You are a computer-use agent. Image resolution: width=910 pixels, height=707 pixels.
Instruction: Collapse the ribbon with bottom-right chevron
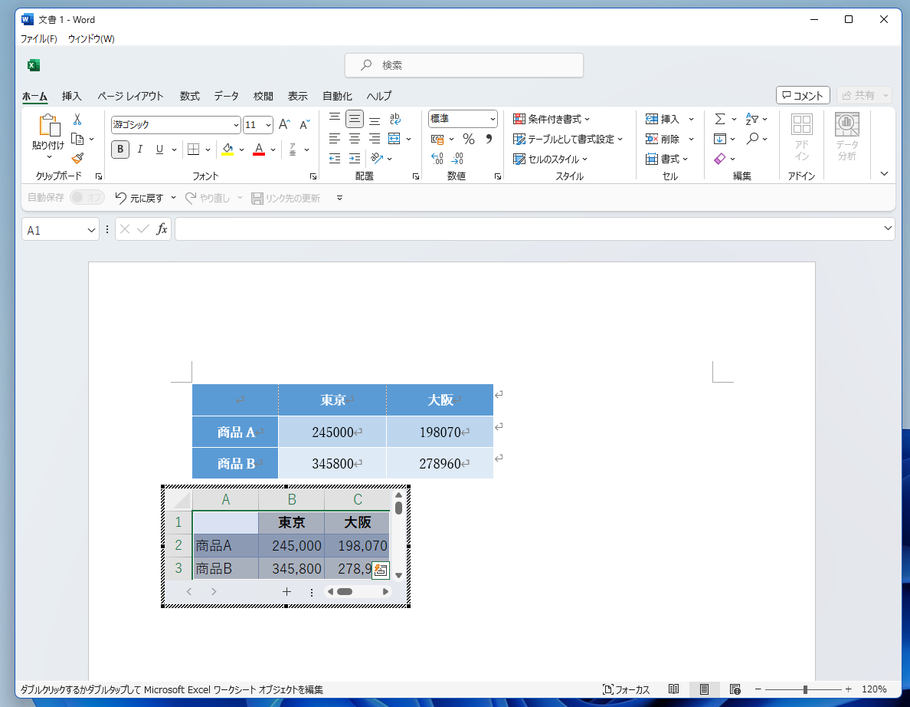pos(884,174)
